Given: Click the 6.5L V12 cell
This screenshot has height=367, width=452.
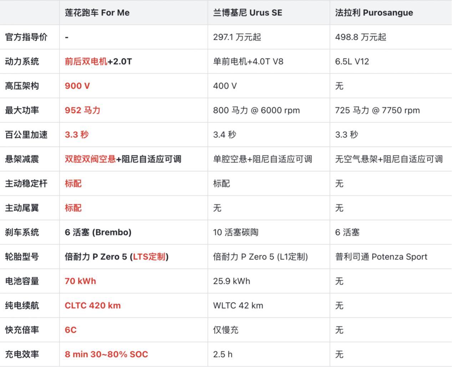Looking at the screenshot, I should [352, 62].
